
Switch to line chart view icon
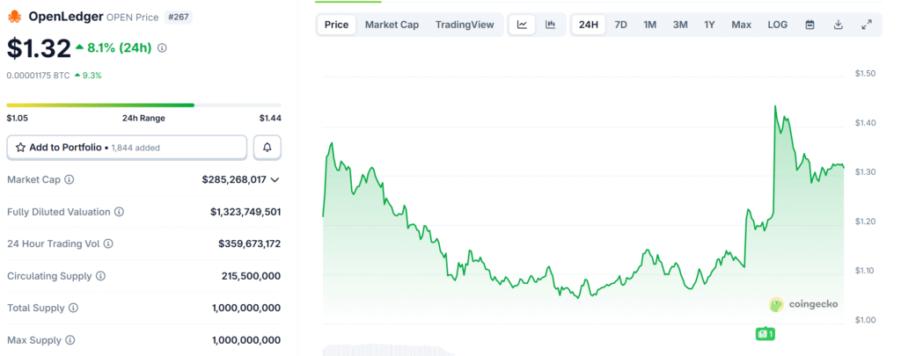pyautogui.click(x=522, y=25)
